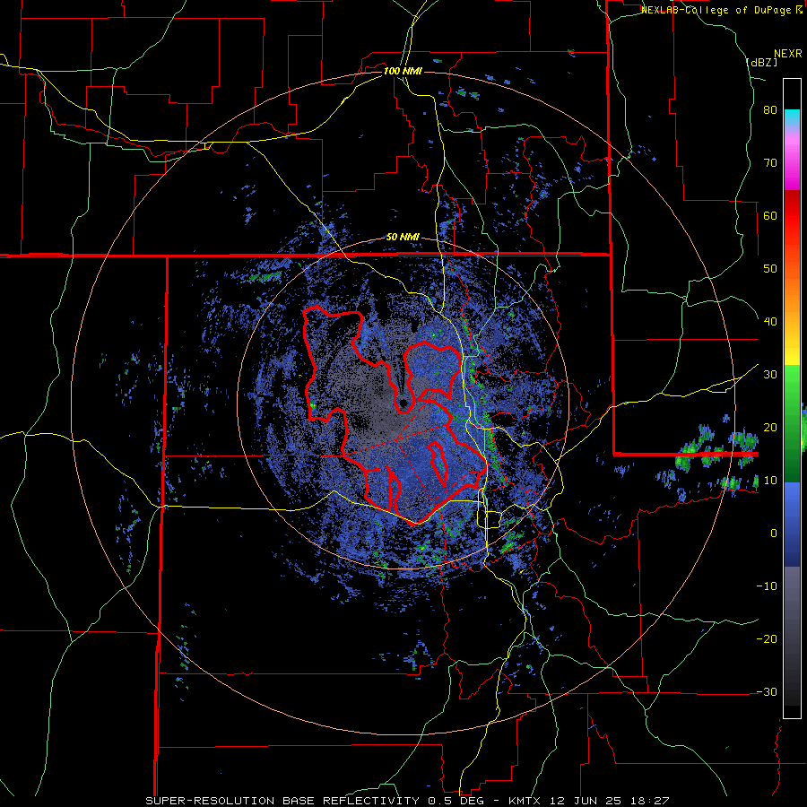Click the 10 value on the reflectivity scale

pyautogui.click(x=770, y=481)
